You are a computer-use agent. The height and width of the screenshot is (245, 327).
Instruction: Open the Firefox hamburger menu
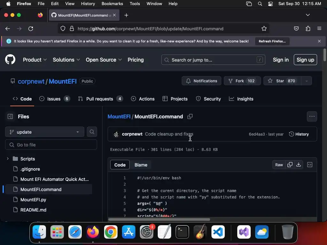click(319, 28)
